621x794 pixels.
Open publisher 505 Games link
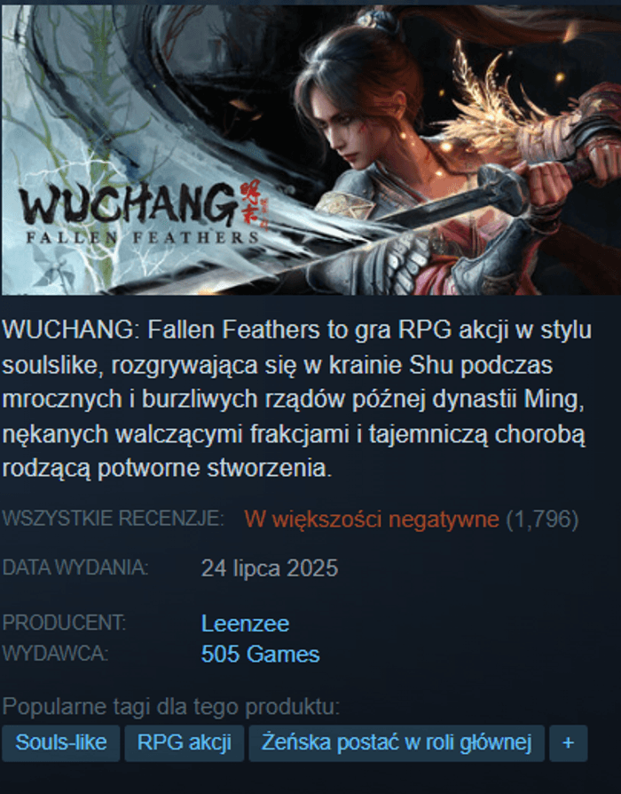[x=261, y=655]
